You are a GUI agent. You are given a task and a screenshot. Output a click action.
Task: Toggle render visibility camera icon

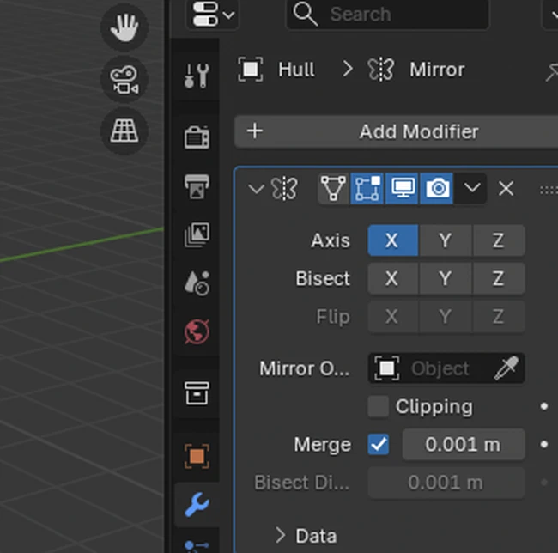pyautogui.click(x=437, y=188)
